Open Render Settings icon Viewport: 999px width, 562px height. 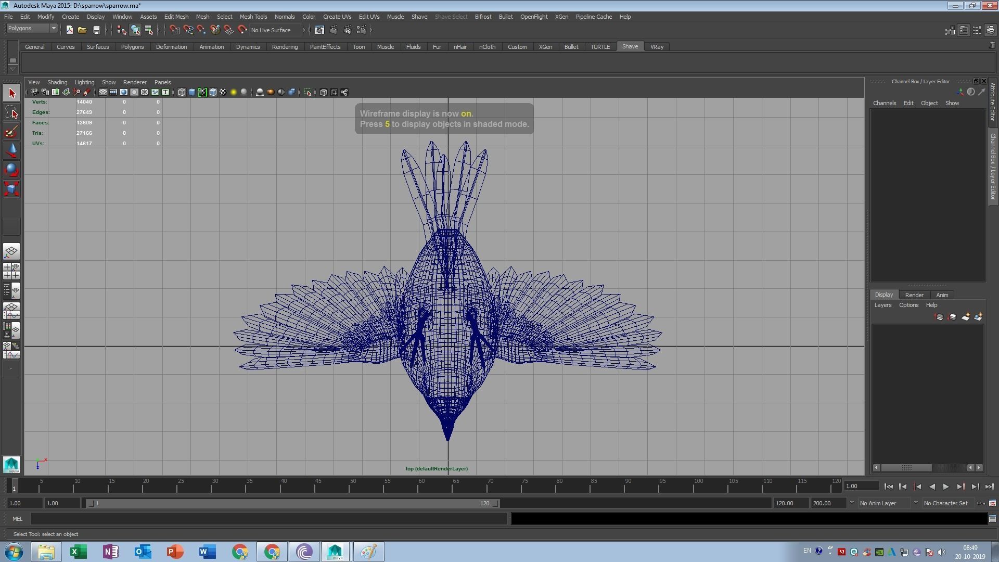362,30
